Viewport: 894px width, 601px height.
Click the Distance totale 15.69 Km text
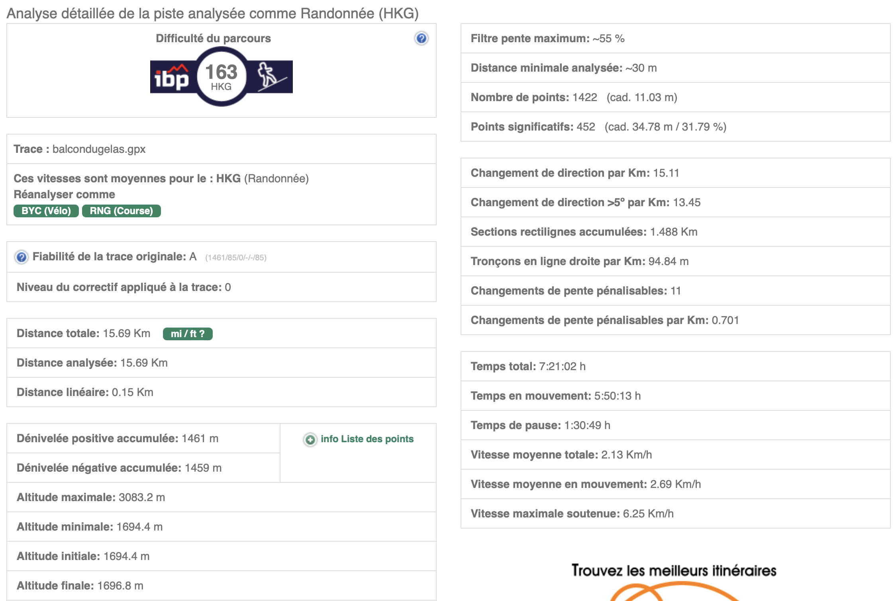[x=84, y=334]
